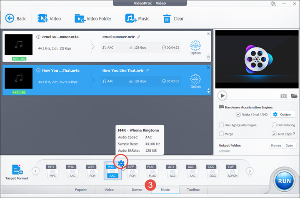Add a Video Folder
Screen dimensions: 300x198
[93, 19]
